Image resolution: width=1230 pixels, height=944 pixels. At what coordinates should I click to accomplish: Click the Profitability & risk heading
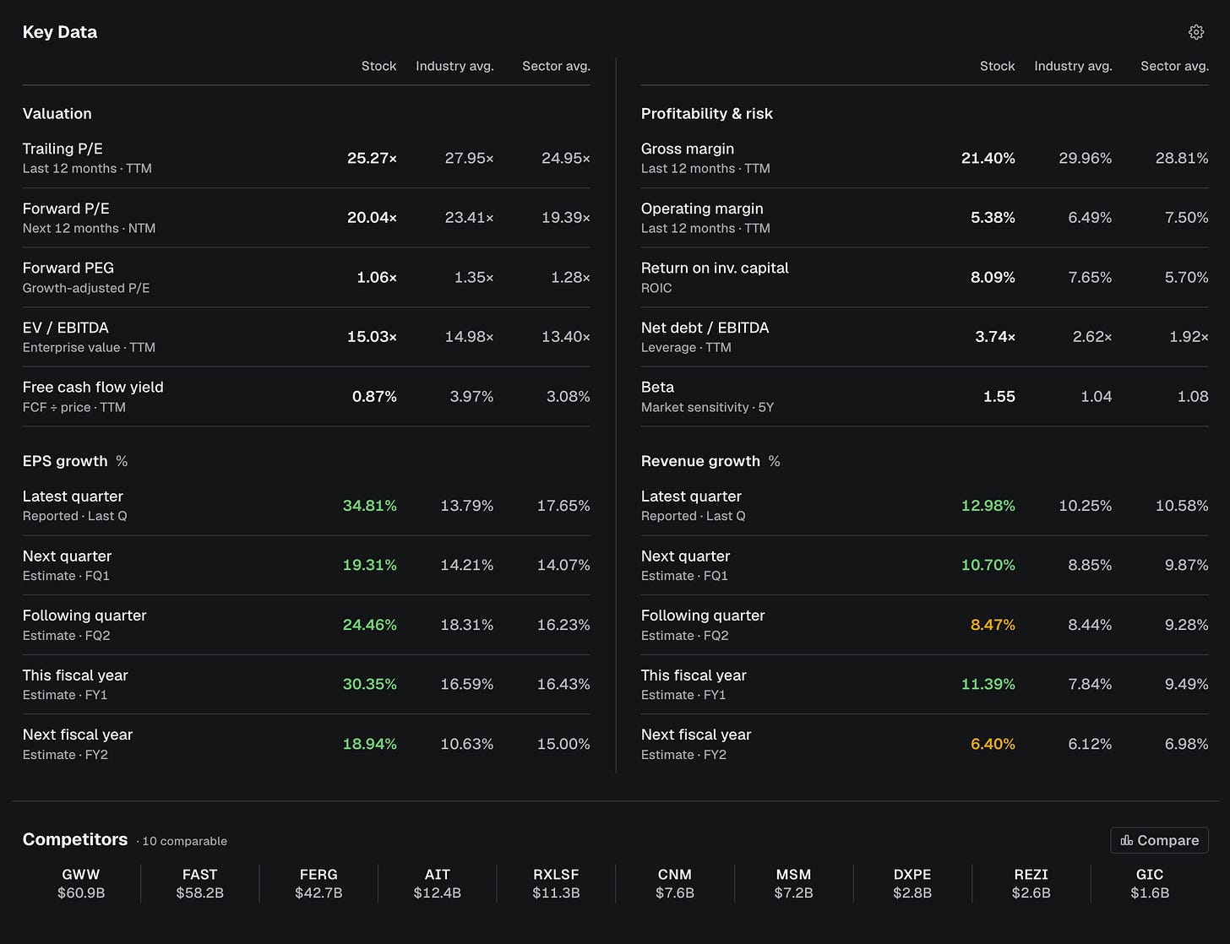point(707,113)
